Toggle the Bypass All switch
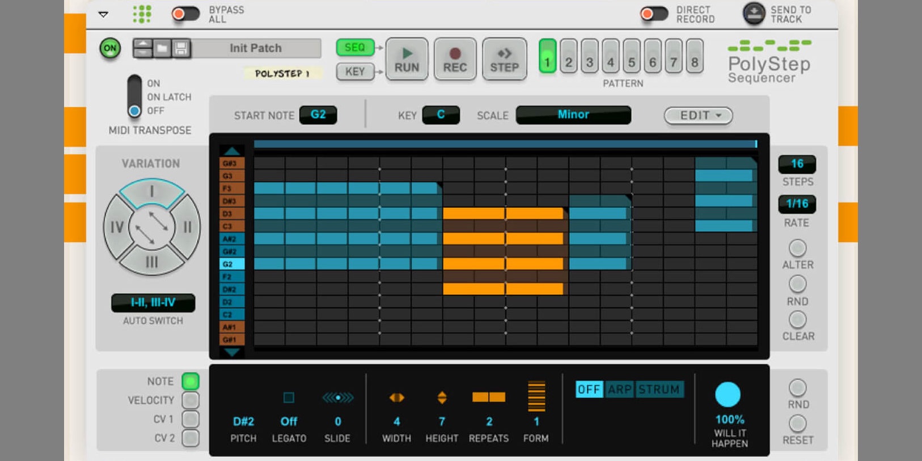Image resolution: width=922 pixels, height=461 pixels. [x=185, y=14]
